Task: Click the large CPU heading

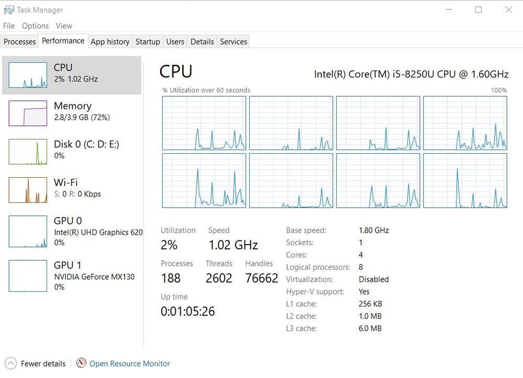Action: (176, 71)
